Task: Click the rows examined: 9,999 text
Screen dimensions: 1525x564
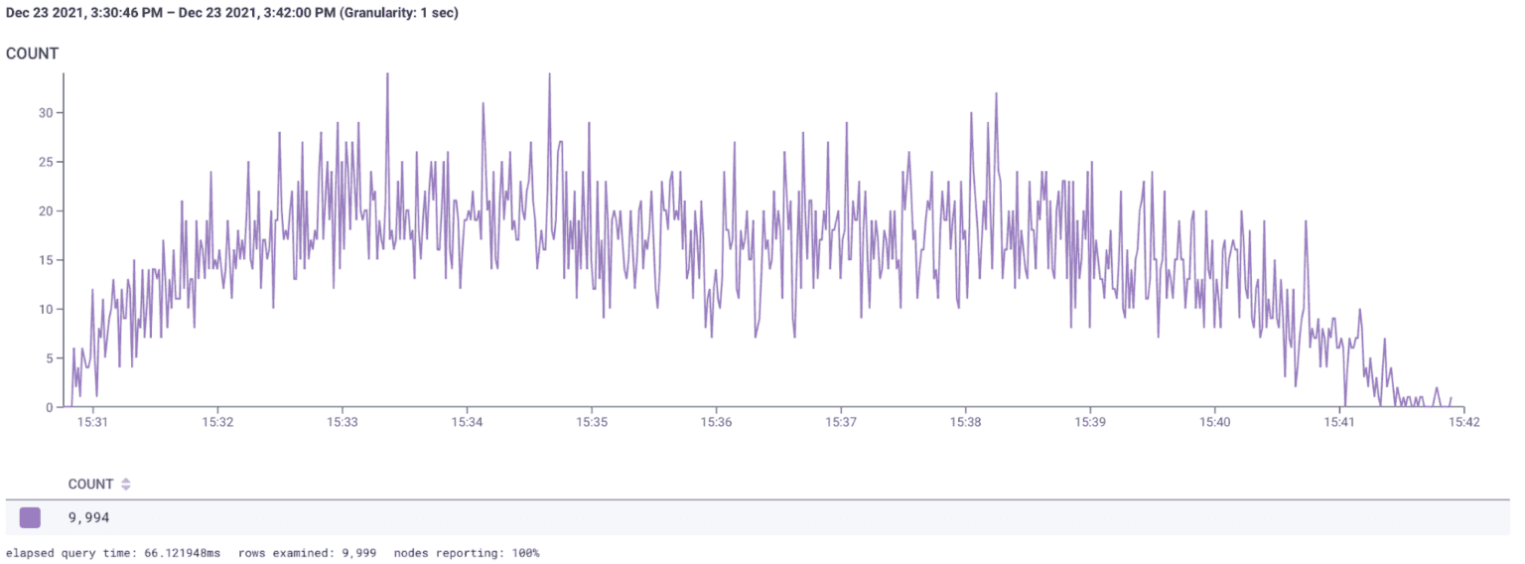Action: pos(308,552)
